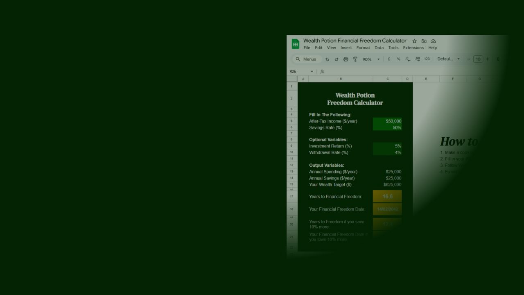Open the File menu
Screen dimensions: 524x295
click(x=307, y=48)
